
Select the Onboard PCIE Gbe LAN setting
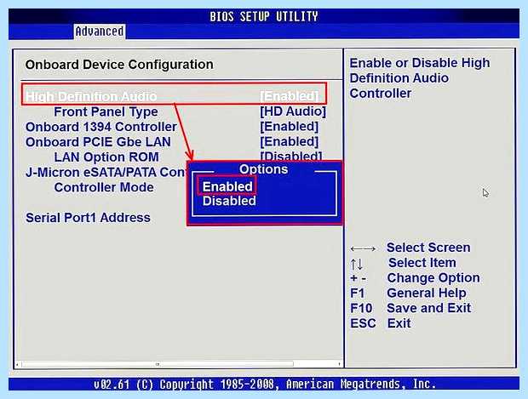point(98,142)
